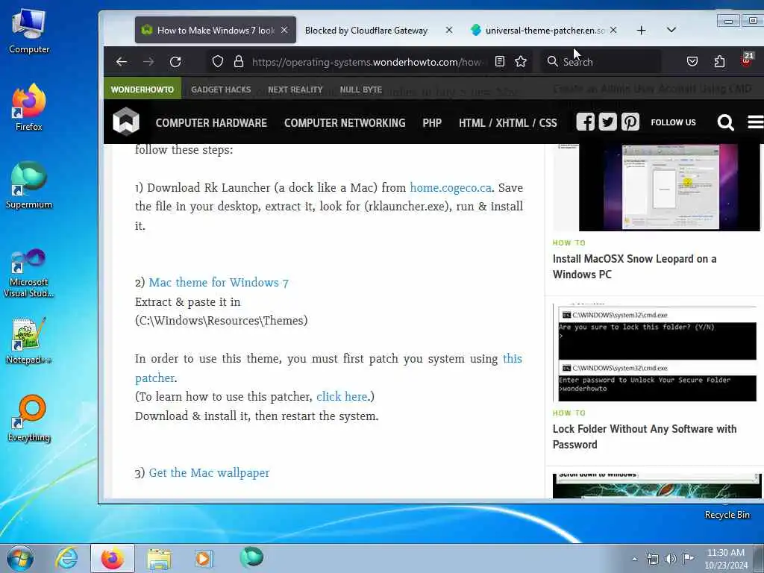Launch Internet Explorer from taskbar
Image resolution: width=764 pixels, height=573 pixels.
(x=66, y=558)
